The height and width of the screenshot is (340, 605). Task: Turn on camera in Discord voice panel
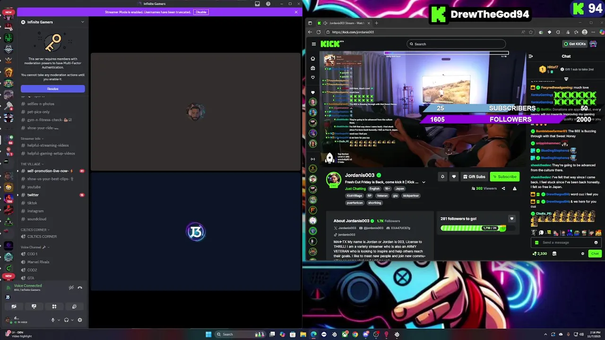point(14,306)
